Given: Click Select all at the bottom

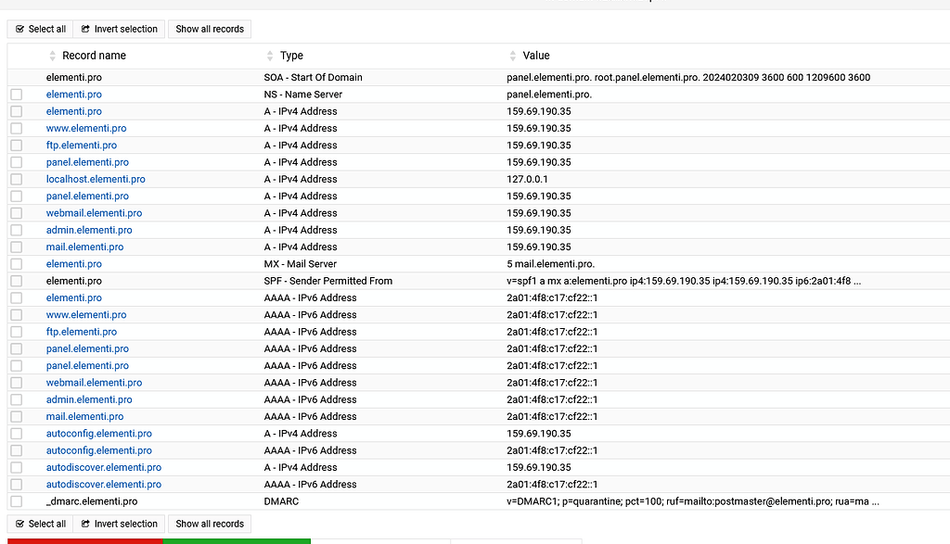Looking at the screenshot, I should coord(40,524).
